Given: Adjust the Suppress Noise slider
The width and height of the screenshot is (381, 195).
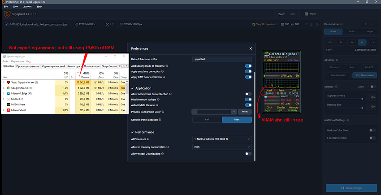Looking at the screenshot, I should [345, 99].
